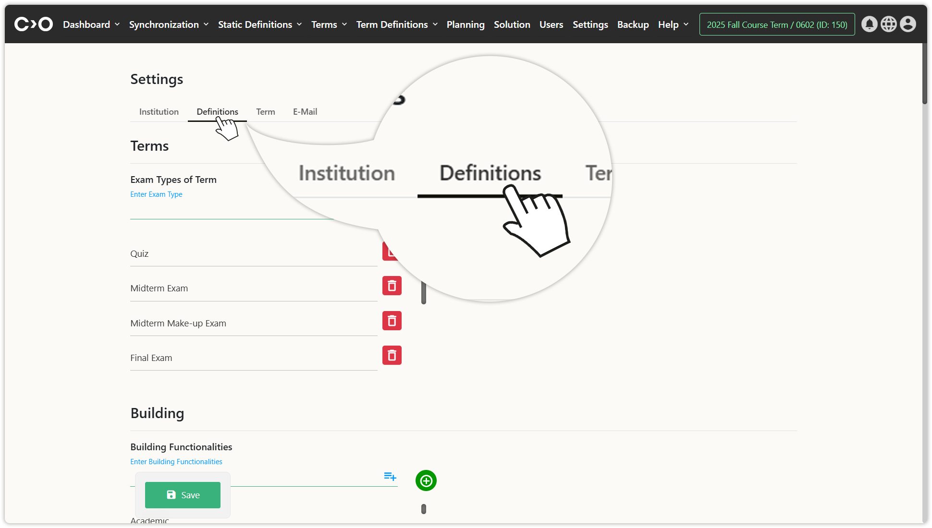Expand the Synchronization dropdown

click(x=169, y=24)
